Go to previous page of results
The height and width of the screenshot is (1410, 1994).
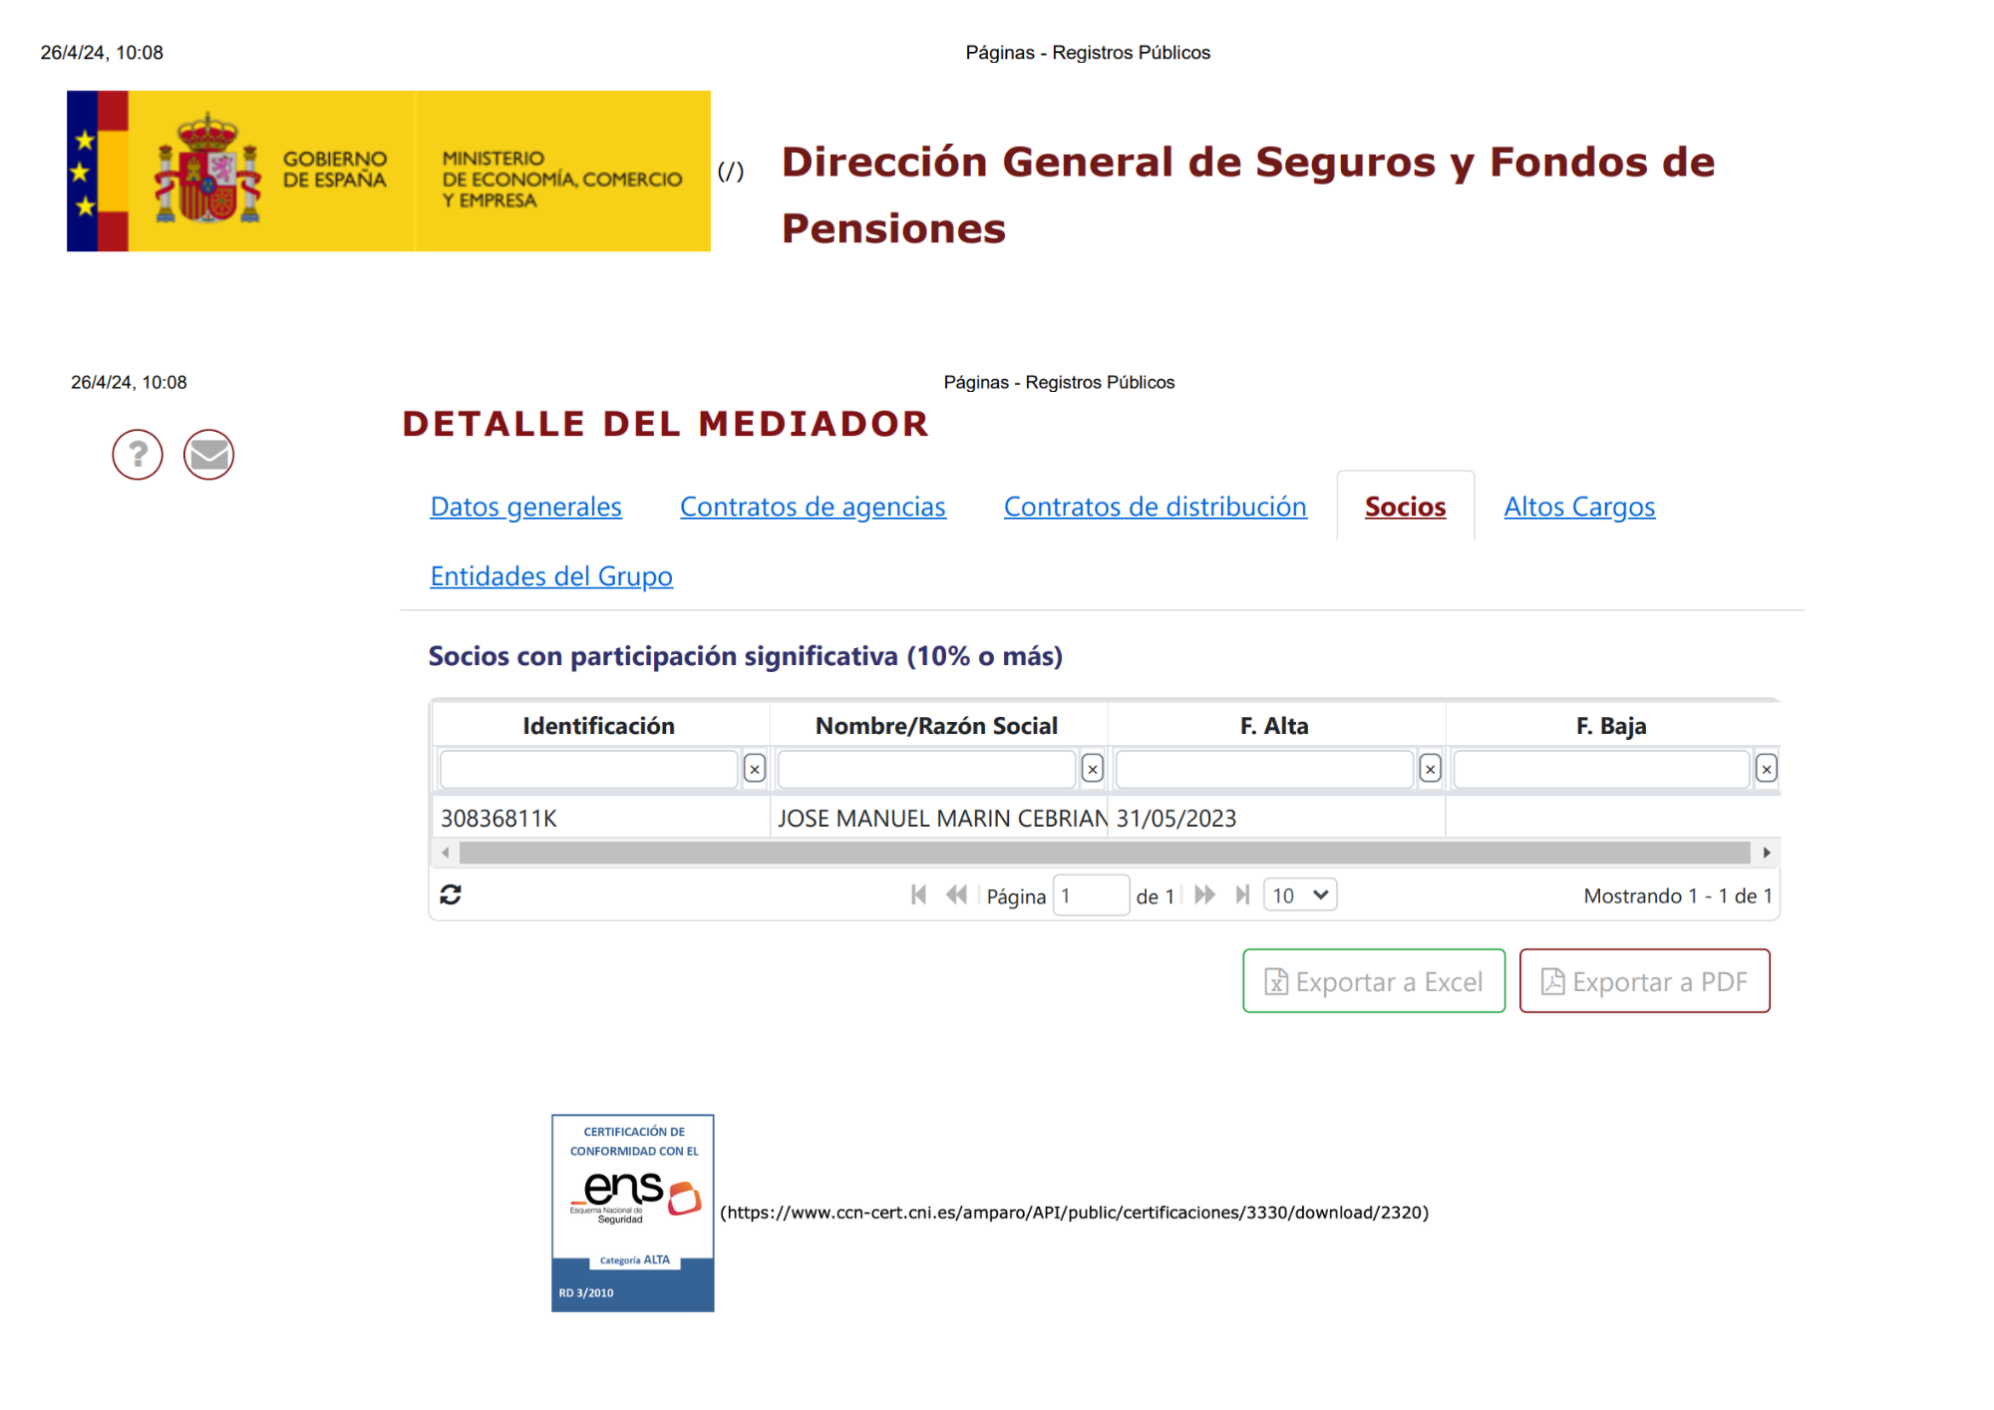pos(956,894)
